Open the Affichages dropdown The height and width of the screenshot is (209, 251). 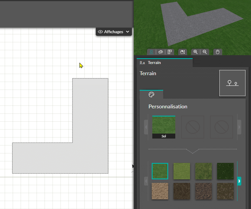coord(114,32)
